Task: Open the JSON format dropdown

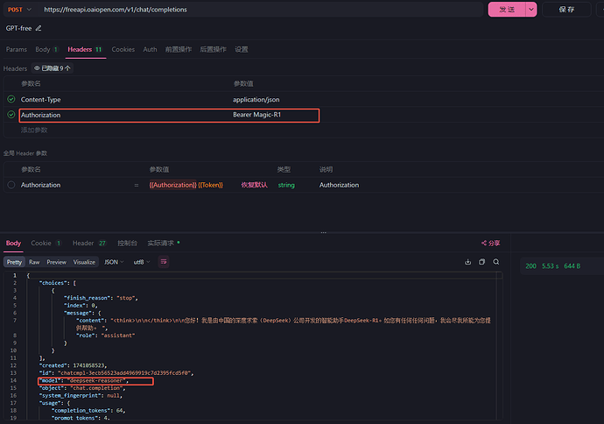Action: click(x=114, y=262)
